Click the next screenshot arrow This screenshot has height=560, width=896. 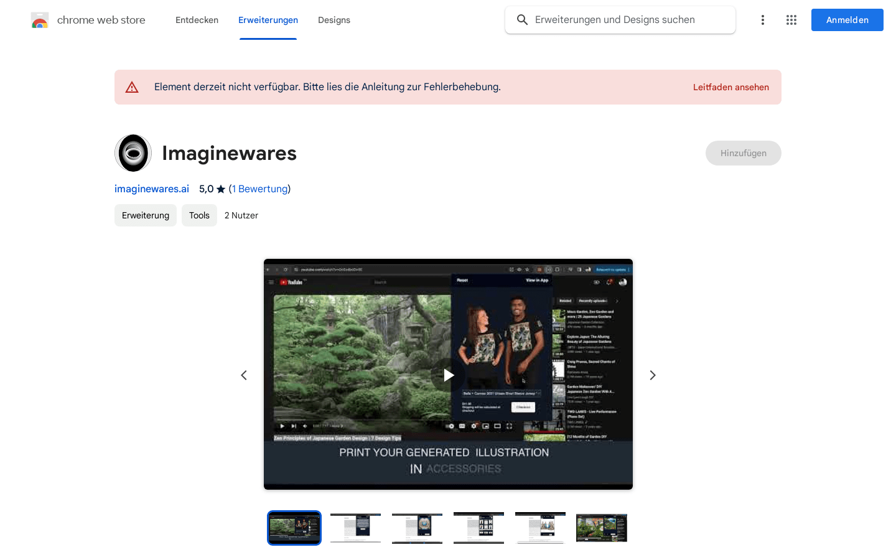[652, 375]
